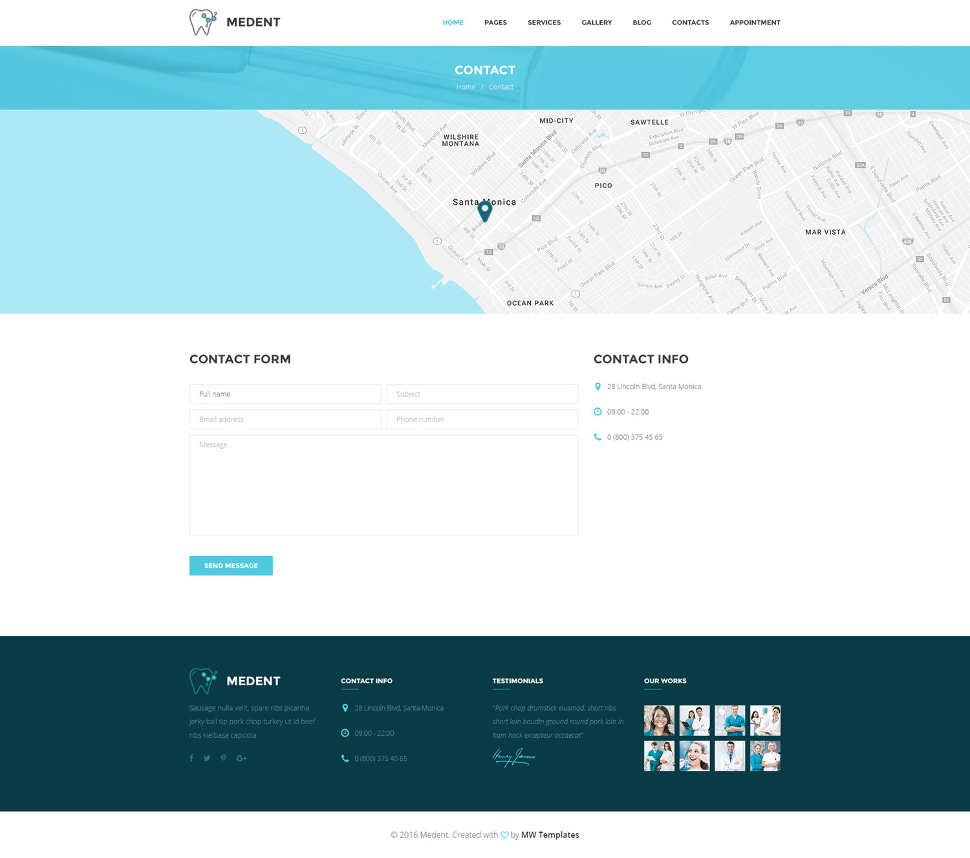
Task: Open the Blog menu
Action: pyautogui.click(x=641, y=23)
